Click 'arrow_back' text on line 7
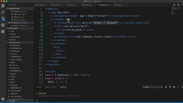This screenshot has height=103, width=183. (x=74, y=30)
